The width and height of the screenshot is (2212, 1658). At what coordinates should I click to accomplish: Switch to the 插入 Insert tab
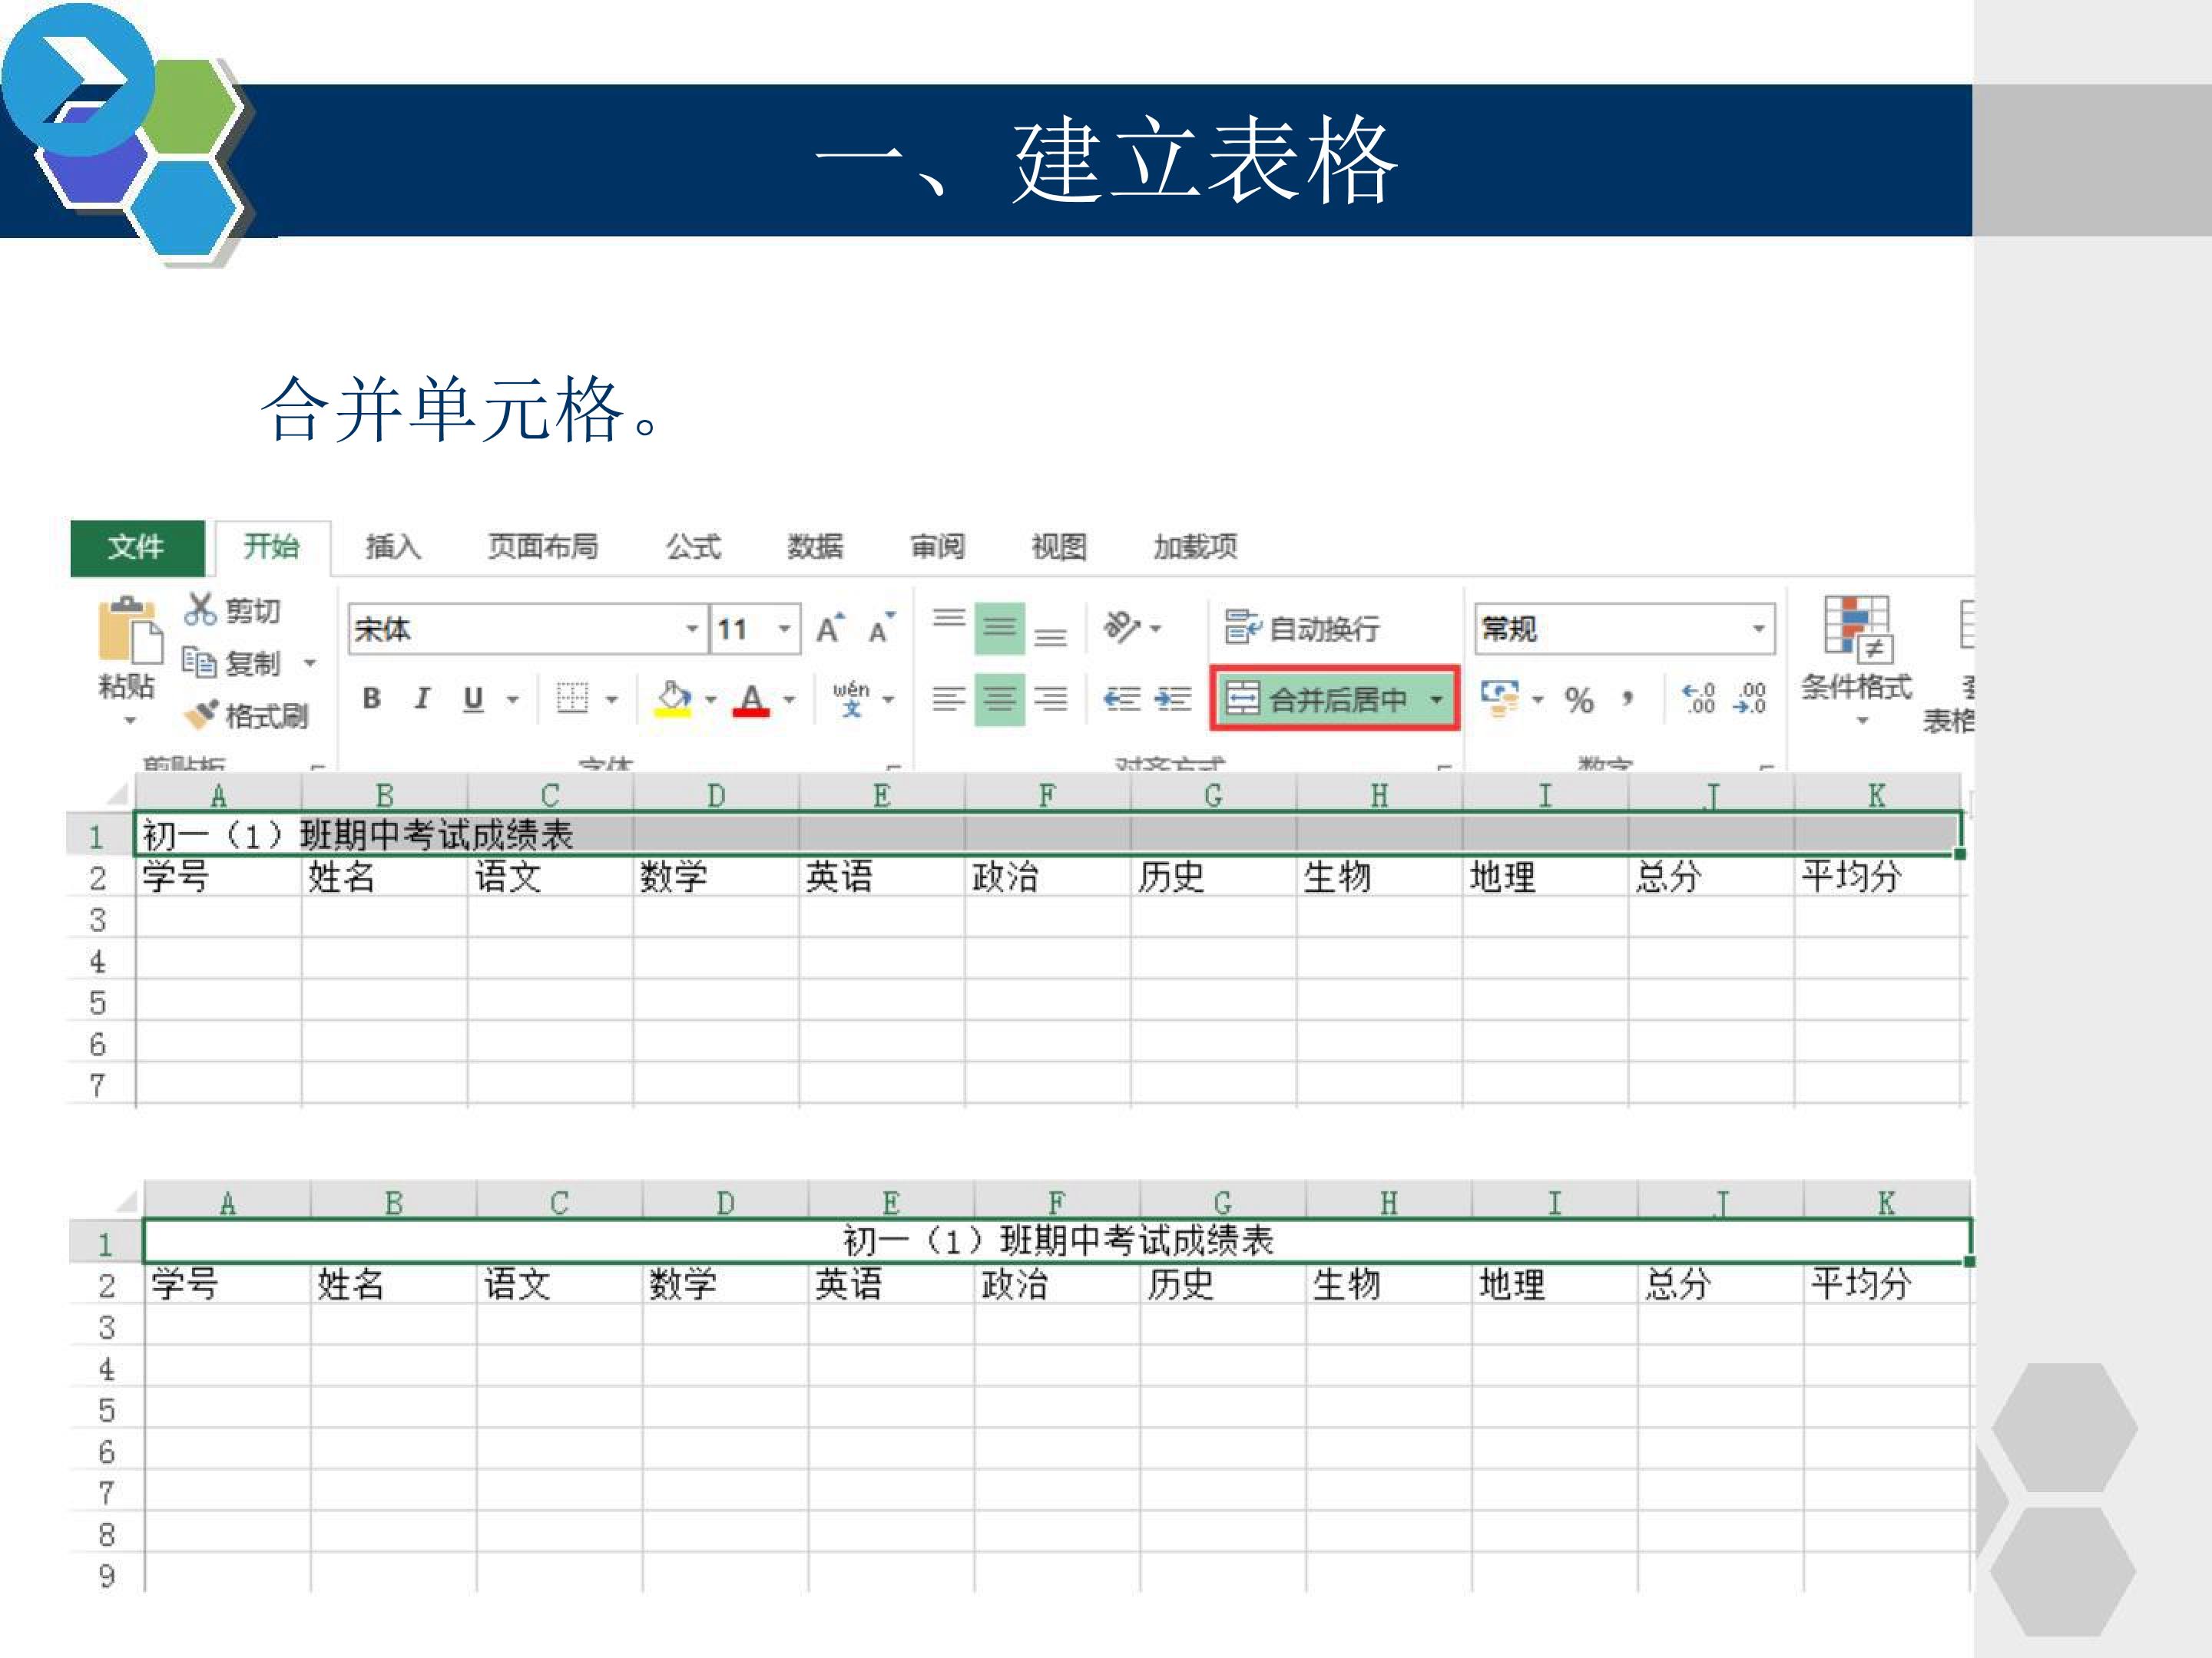[393, 547]
